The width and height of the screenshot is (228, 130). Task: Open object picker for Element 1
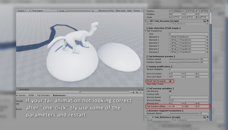point(207,40)
